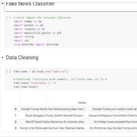Click title 'Donald Trump Sends Out Embarrassing New Year'
137x137 pixels.
(x=54, y=109)
